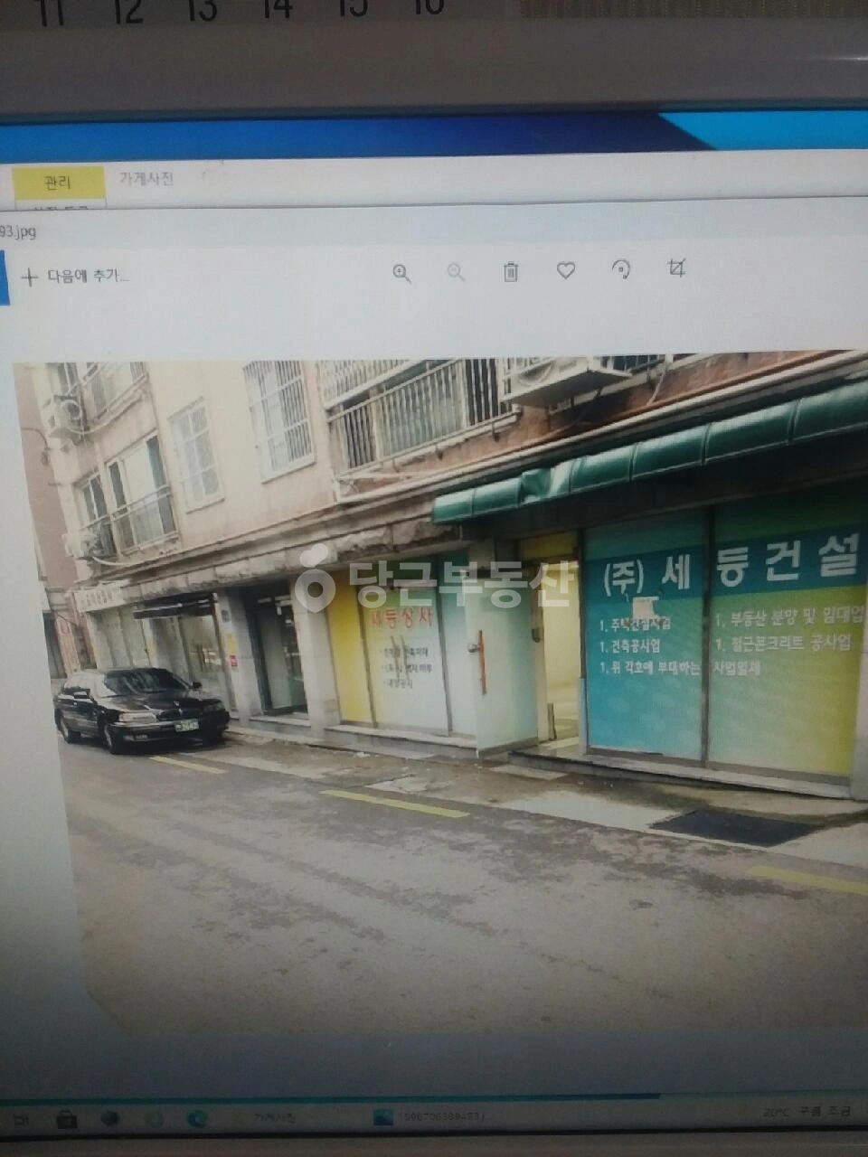Select the 관리 ribbon tab
868x1157 pixels.
tap(58, 183)
